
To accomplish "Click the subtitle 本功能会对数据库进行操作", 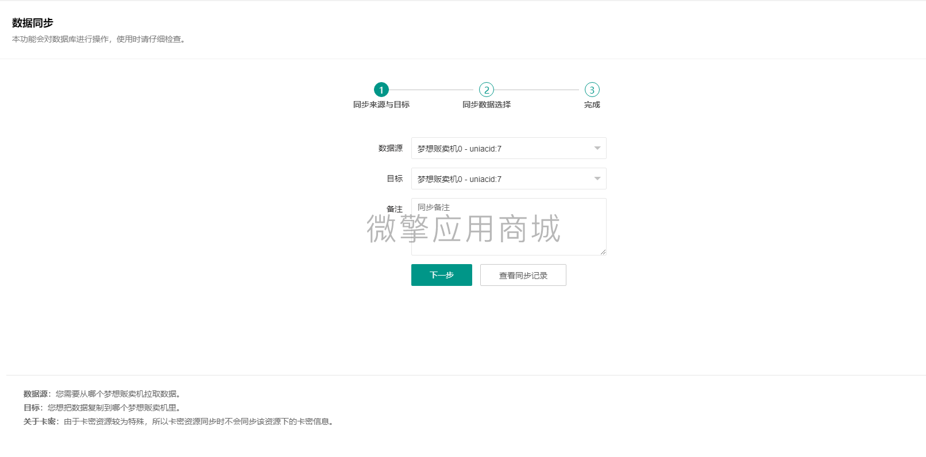I will [x=100, y=39].
